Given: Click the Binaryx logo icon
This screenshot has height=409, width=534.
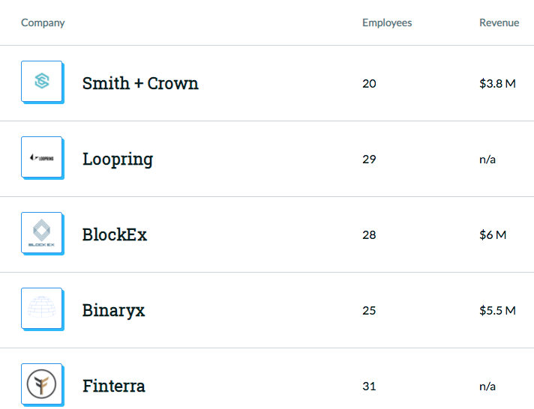Looking at the screenshot, I should tap(41, 308).
